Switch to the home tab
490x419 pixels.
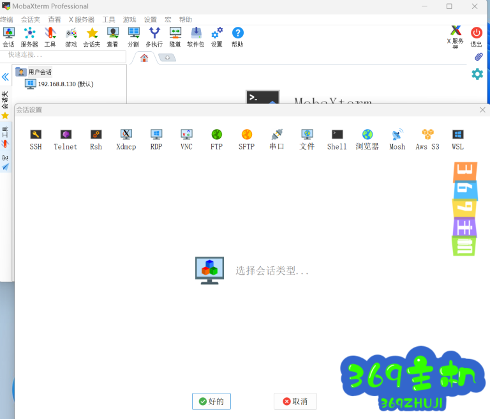(x=144, y=58)
